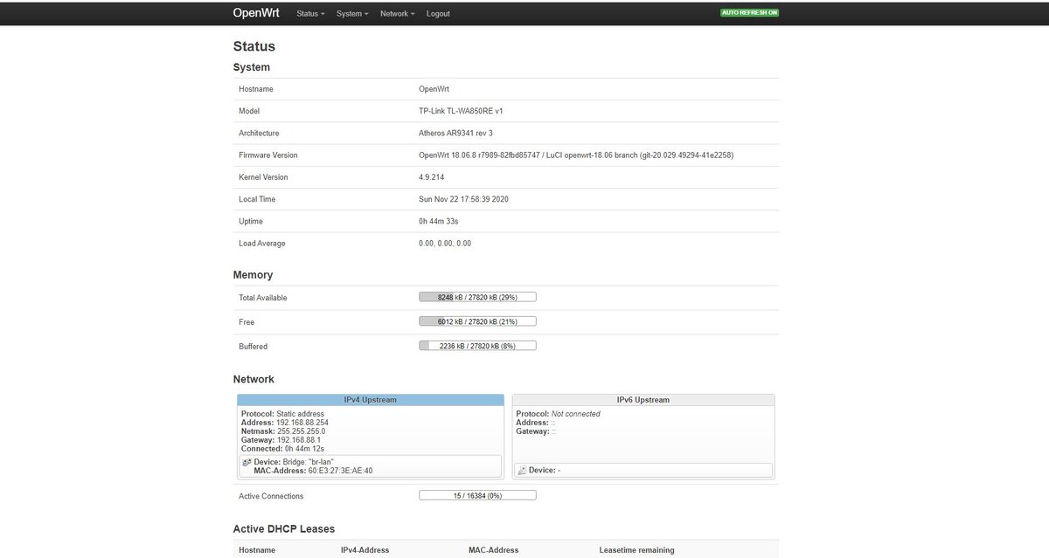Viewport: 1049px width, 558px height.
Task: Click the IPv6 upstream device icon
Action: [522, 470]
